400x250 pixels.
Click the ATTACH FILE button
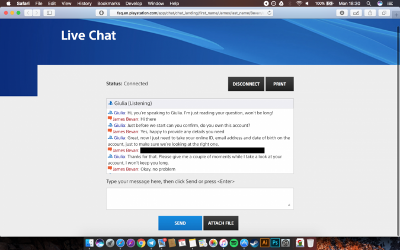tap(220, 223)
